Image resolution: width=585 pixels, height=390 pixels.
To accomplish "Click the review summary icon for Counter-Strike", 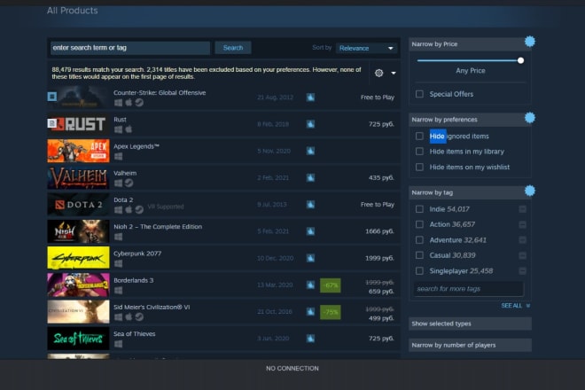I will tap(310, 97).
